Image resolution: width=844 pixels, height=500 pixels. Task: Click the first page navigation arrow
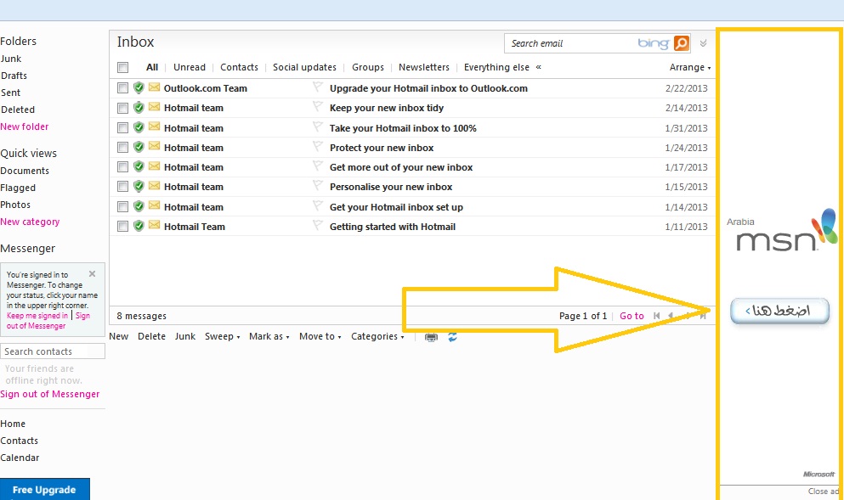(657, 316)
